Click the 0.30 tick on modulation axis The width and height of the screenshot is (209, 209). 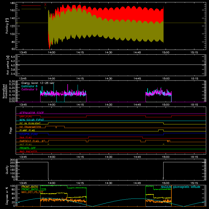[12, 82]
